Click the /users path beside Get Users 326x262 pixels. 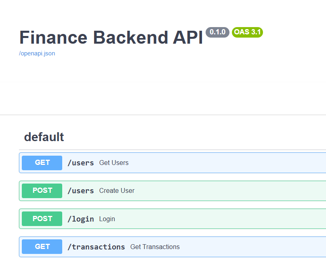[81, 163]
